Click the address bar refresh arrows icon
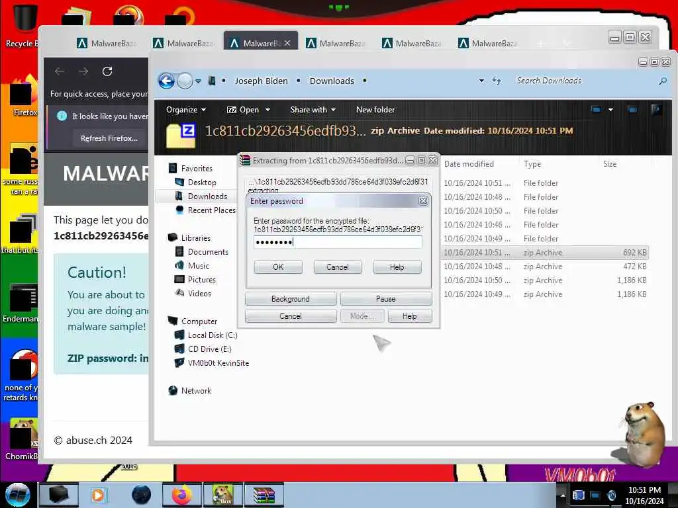 (x=497, y=81)
